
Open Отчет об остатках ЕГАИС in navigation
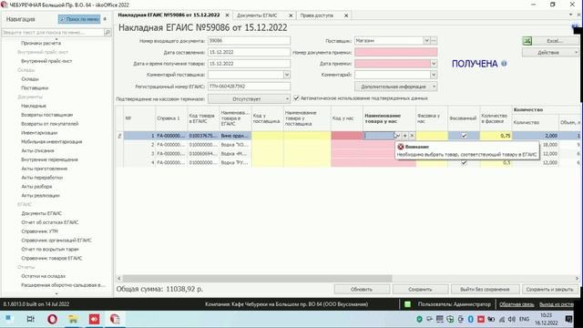(x=50, y=222)
